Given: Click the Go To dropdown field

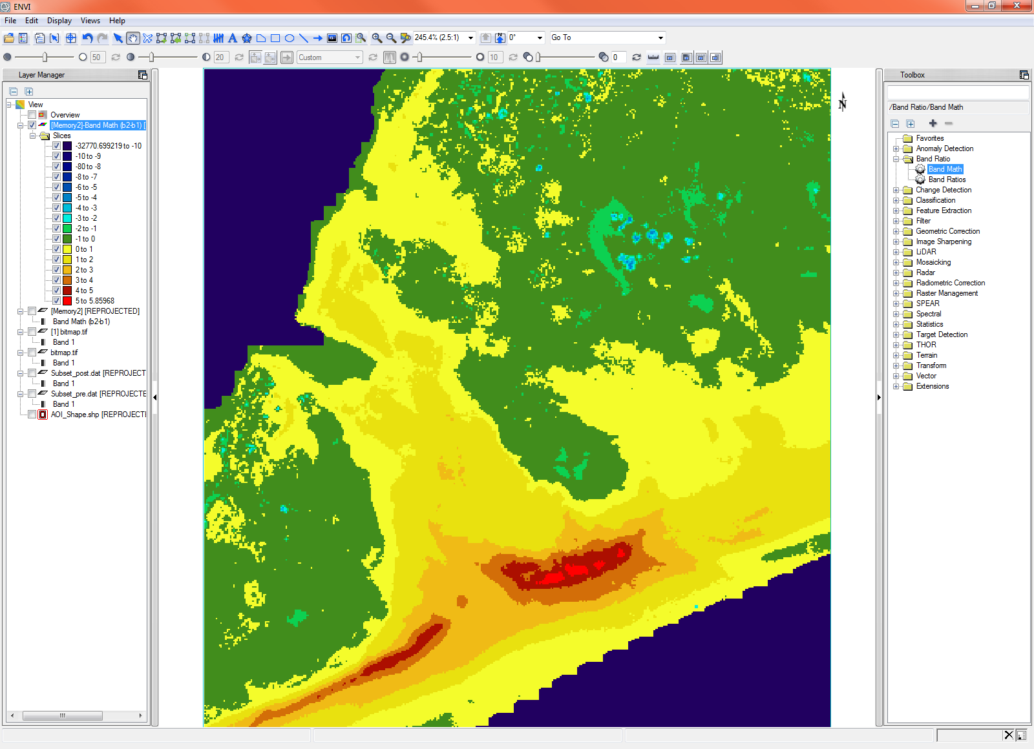Looking at the screenshot, I should (606, 37).
